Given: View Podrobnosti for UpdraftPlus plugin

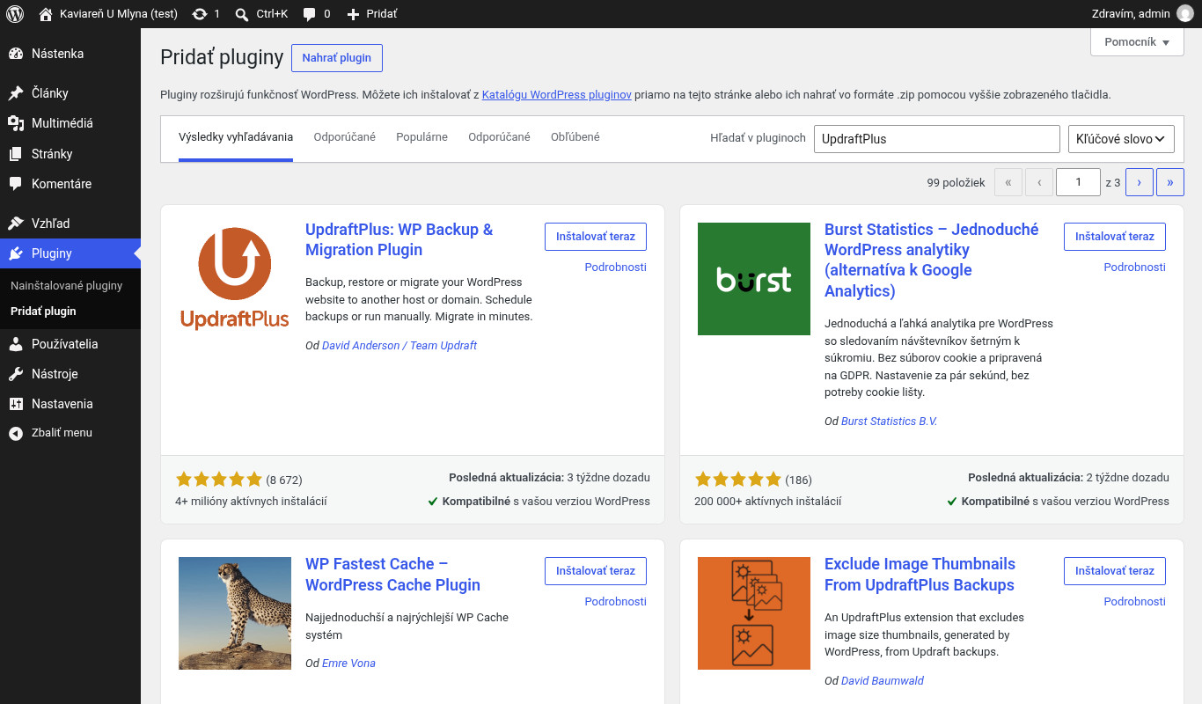Looking at the screenshot, I should 616,268.
